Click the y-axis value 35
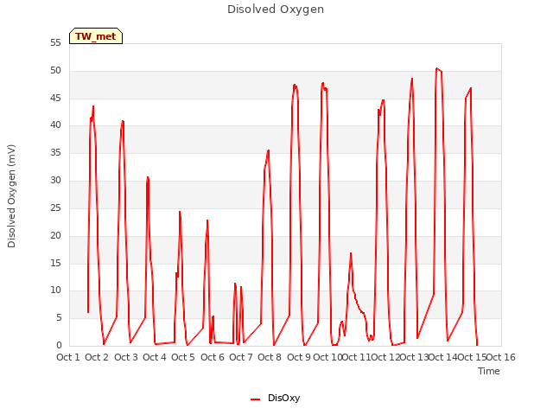 pyautogui.click(x=55, y=152)
